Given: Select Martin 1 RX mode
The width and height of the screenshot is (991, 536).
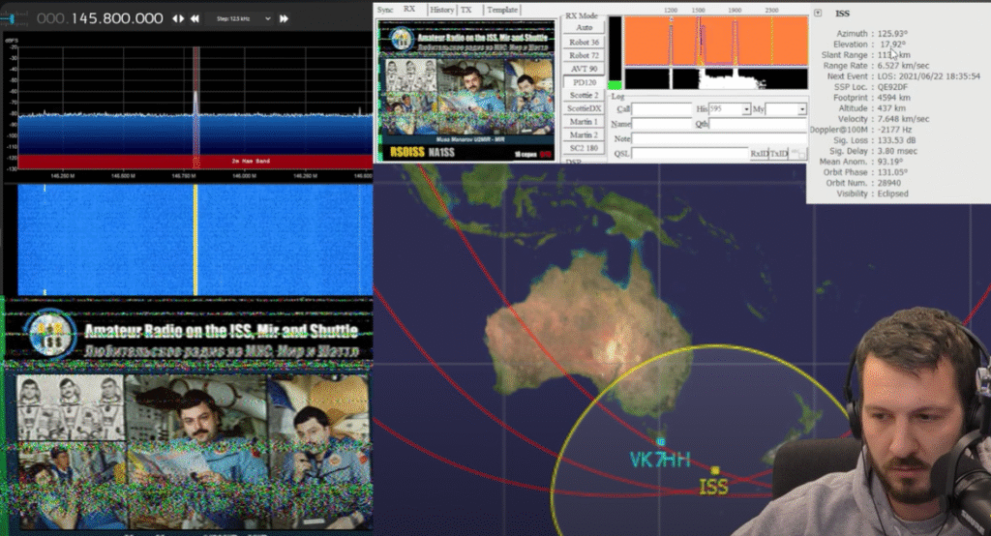Looking at the screenshot, I should [x=584, y=121].
